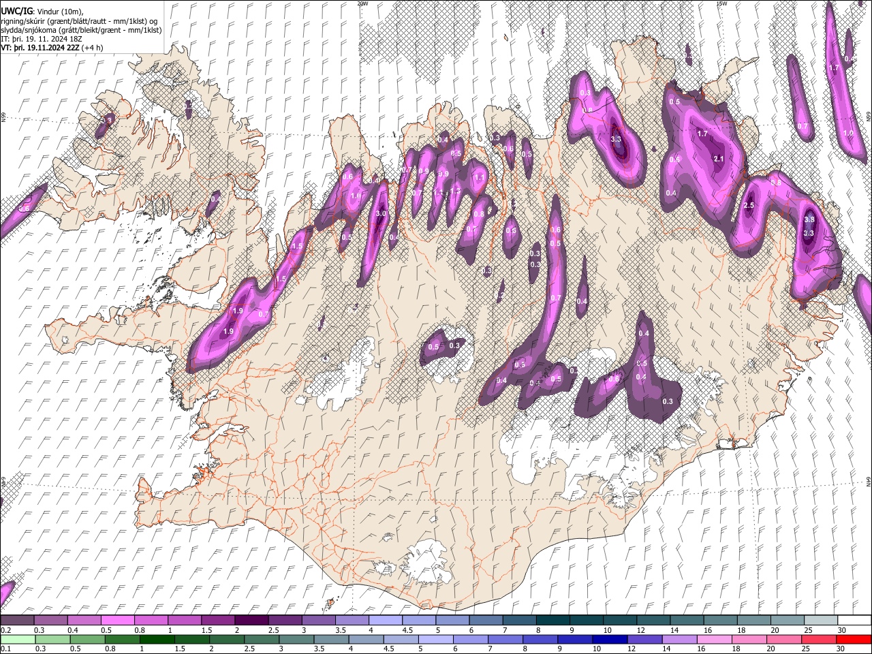
Task: Click initialization time 'IT: þri. 19. 11. 2024 18Z'
Action: pyautogui.click(x=42, y=39)
